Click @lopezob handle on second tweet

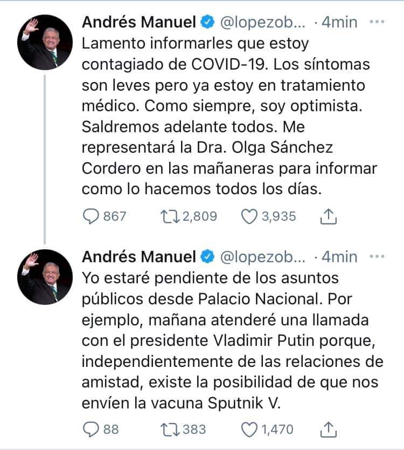coord(261,256)
